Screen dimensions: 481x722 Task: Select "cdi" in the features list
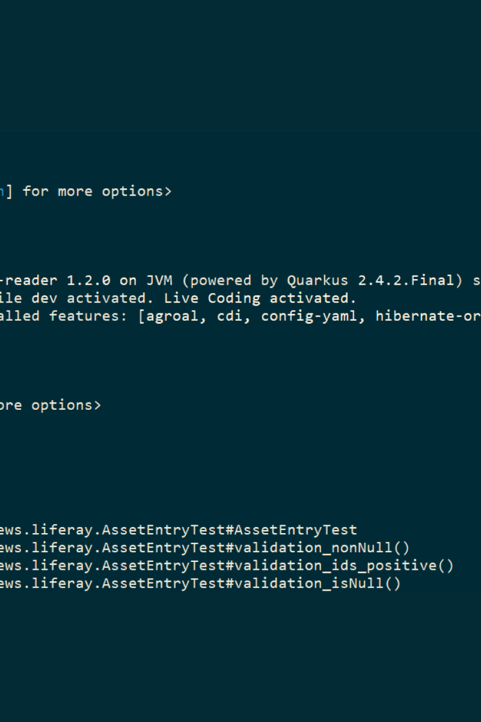coord(229,316)
